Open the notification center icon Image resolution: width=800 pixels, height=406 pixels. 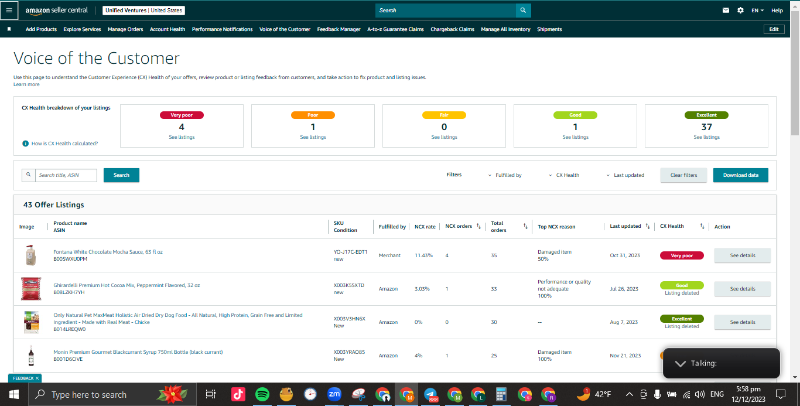(781, 394)
